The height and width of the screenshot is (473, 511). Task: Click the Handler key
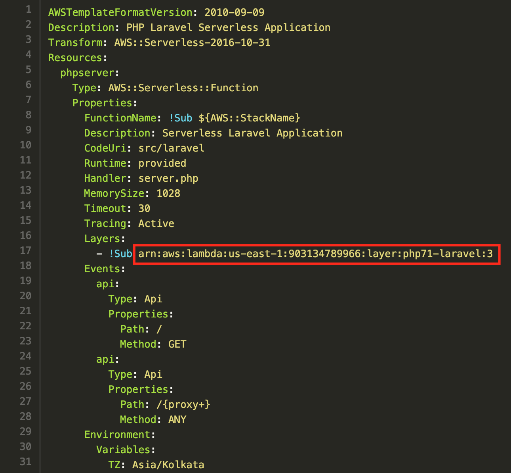[105, 178]
